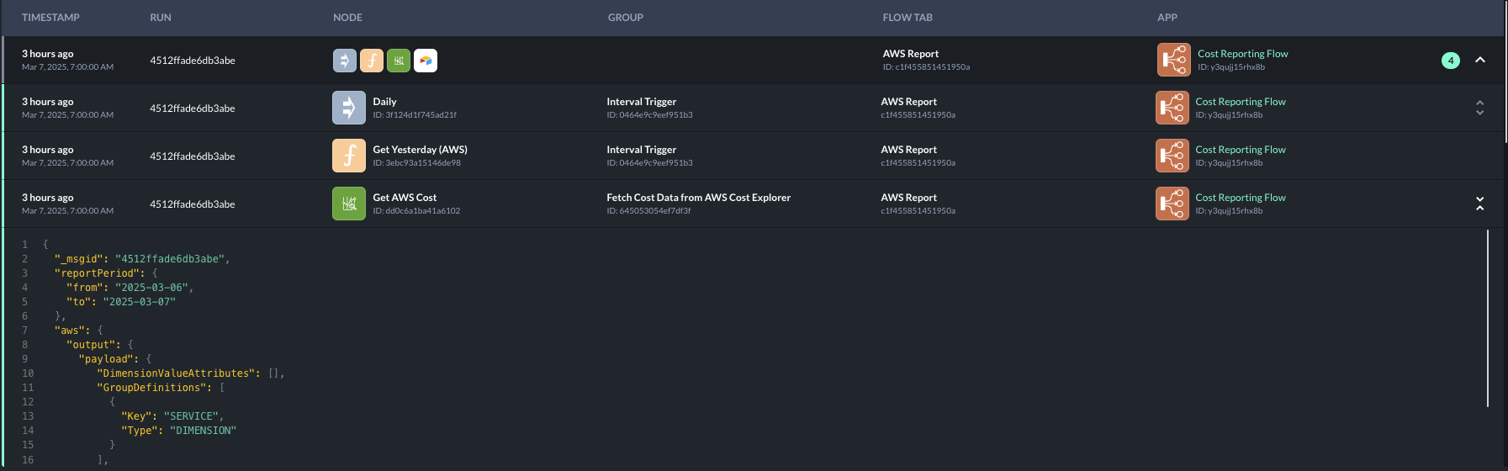Click the small function icon in the summary row

pyautogui.click(x=372, y=61)
